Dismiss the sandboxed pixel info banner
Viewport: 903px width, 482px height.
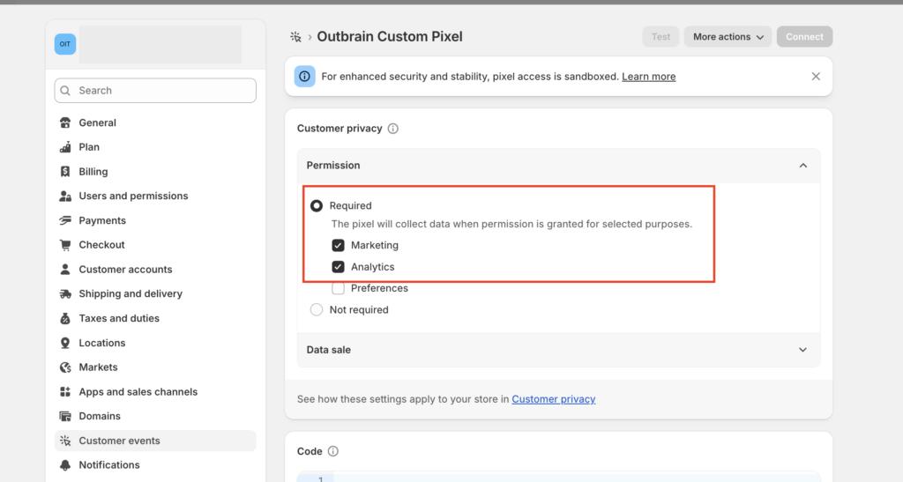tap(816, 77)
